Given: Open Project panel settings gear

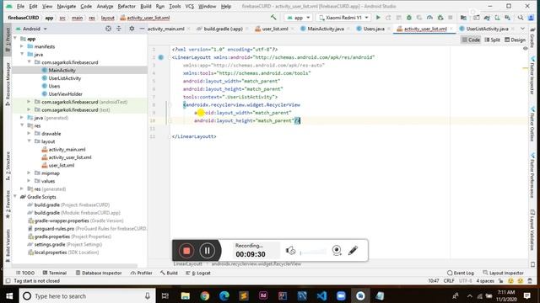Looking at the screenshot, I should point(132,29).
